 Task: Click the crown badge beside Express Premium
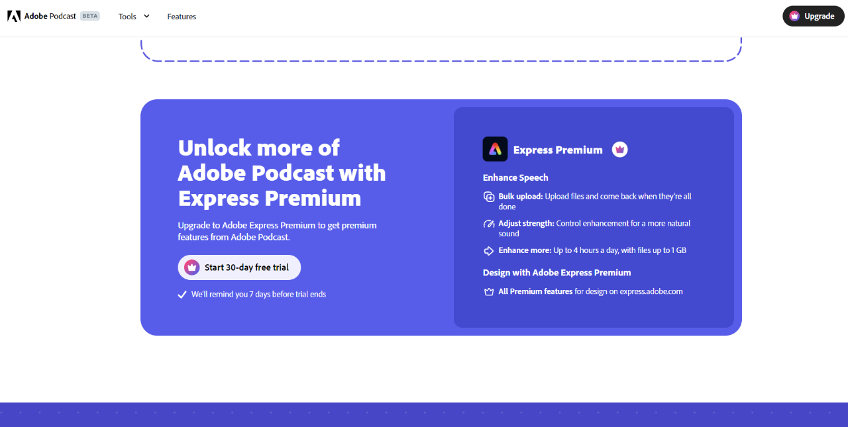point(619,149)
